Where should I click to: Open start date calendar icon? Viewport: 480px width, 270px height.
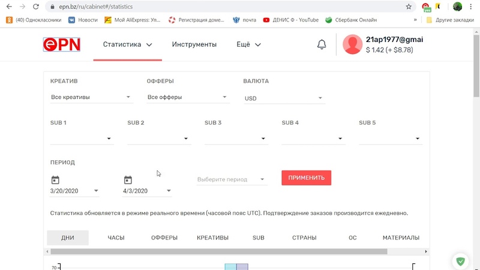[55, 179]
